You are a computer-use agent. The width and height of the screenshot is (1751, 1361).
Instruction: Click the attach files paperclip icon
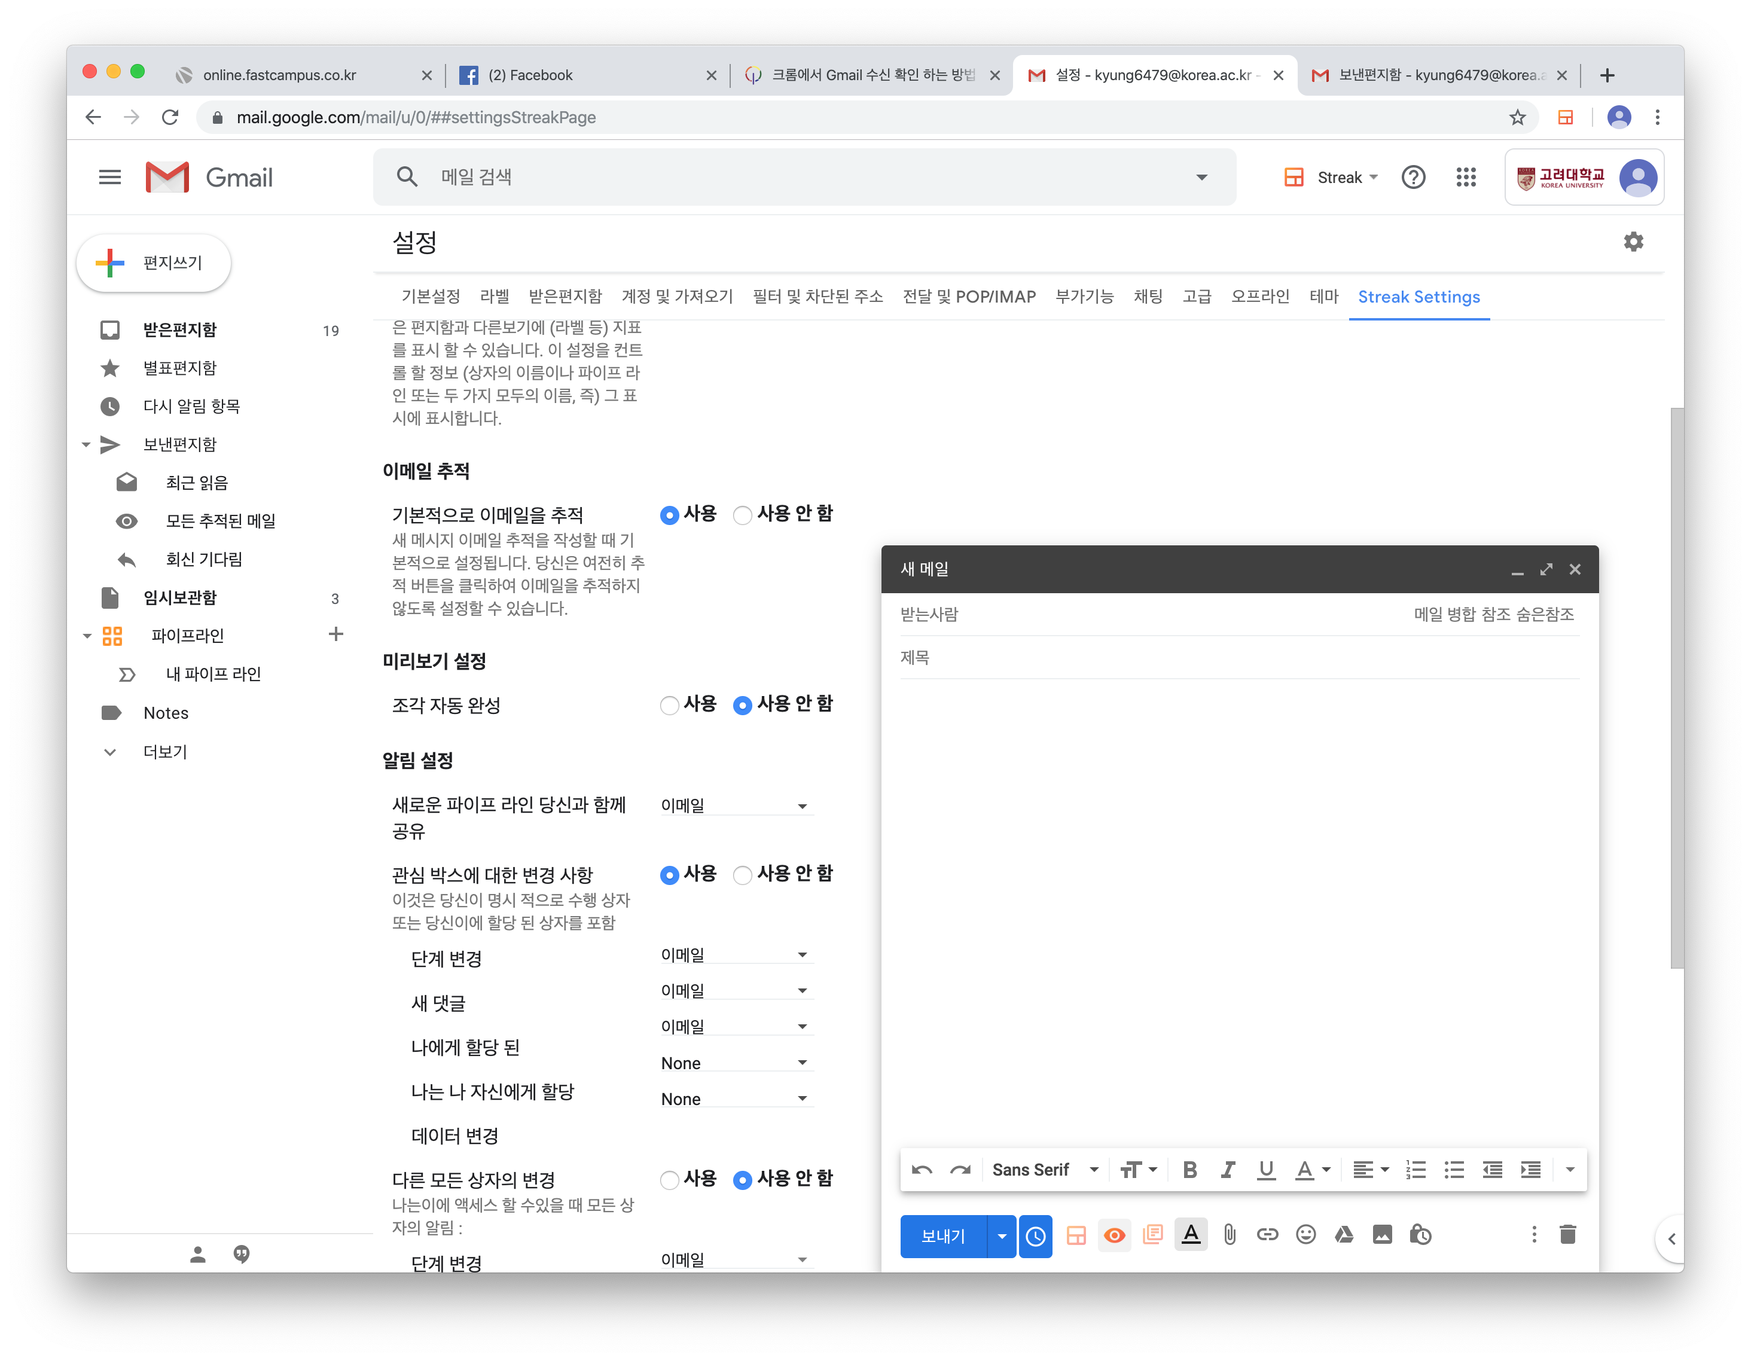1229,1235
